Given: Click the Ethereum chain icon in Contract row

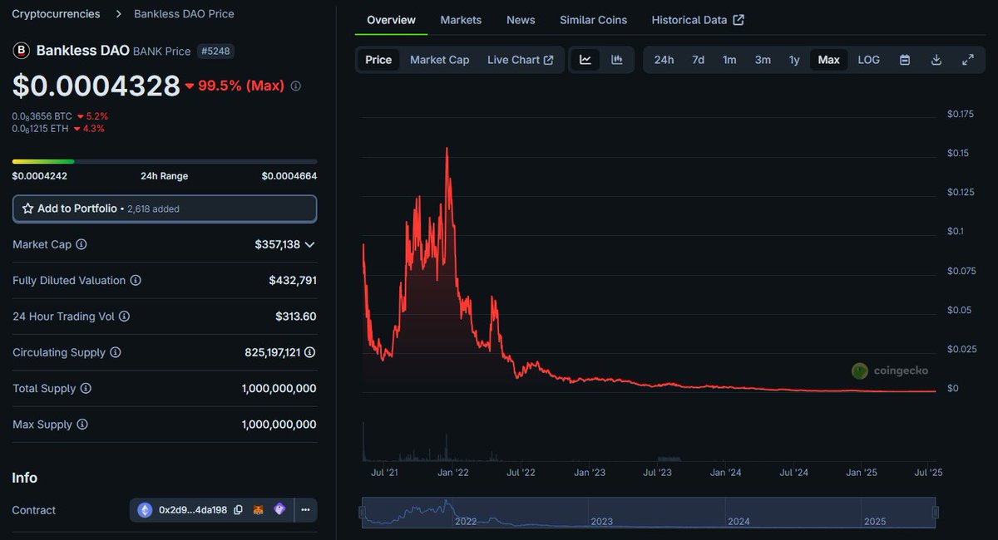Looking at the screenshot, I should [x=145, y=510].
